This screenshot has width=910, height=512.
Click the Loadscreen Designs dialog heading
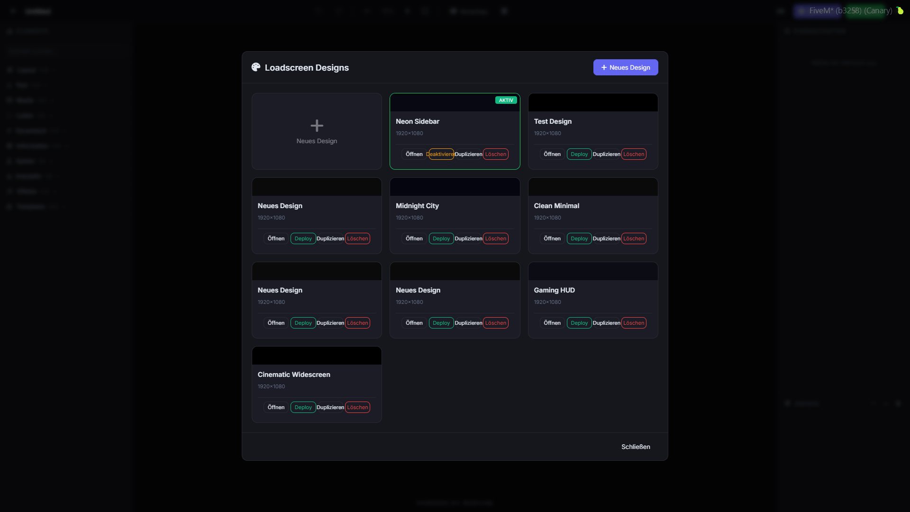(307, 67)
